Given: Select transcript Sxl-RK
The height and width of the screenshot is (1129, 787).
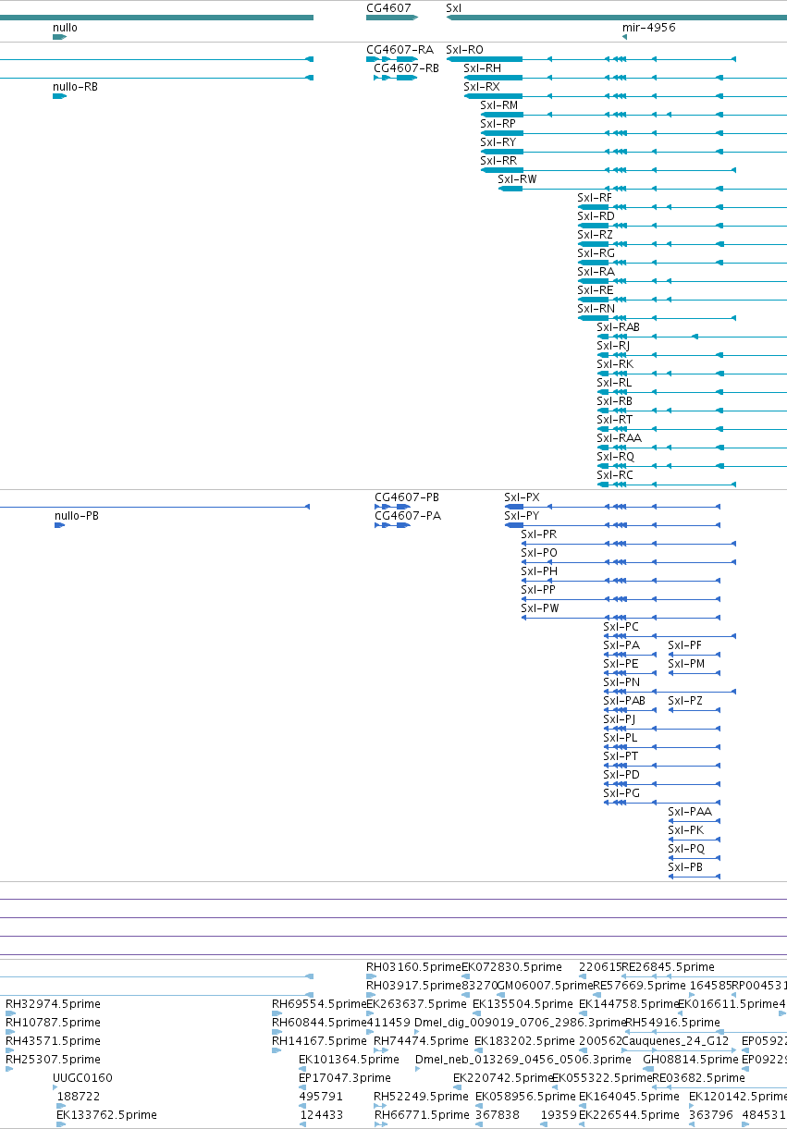Looking at the screenshot, I should [x=615, y=364].
